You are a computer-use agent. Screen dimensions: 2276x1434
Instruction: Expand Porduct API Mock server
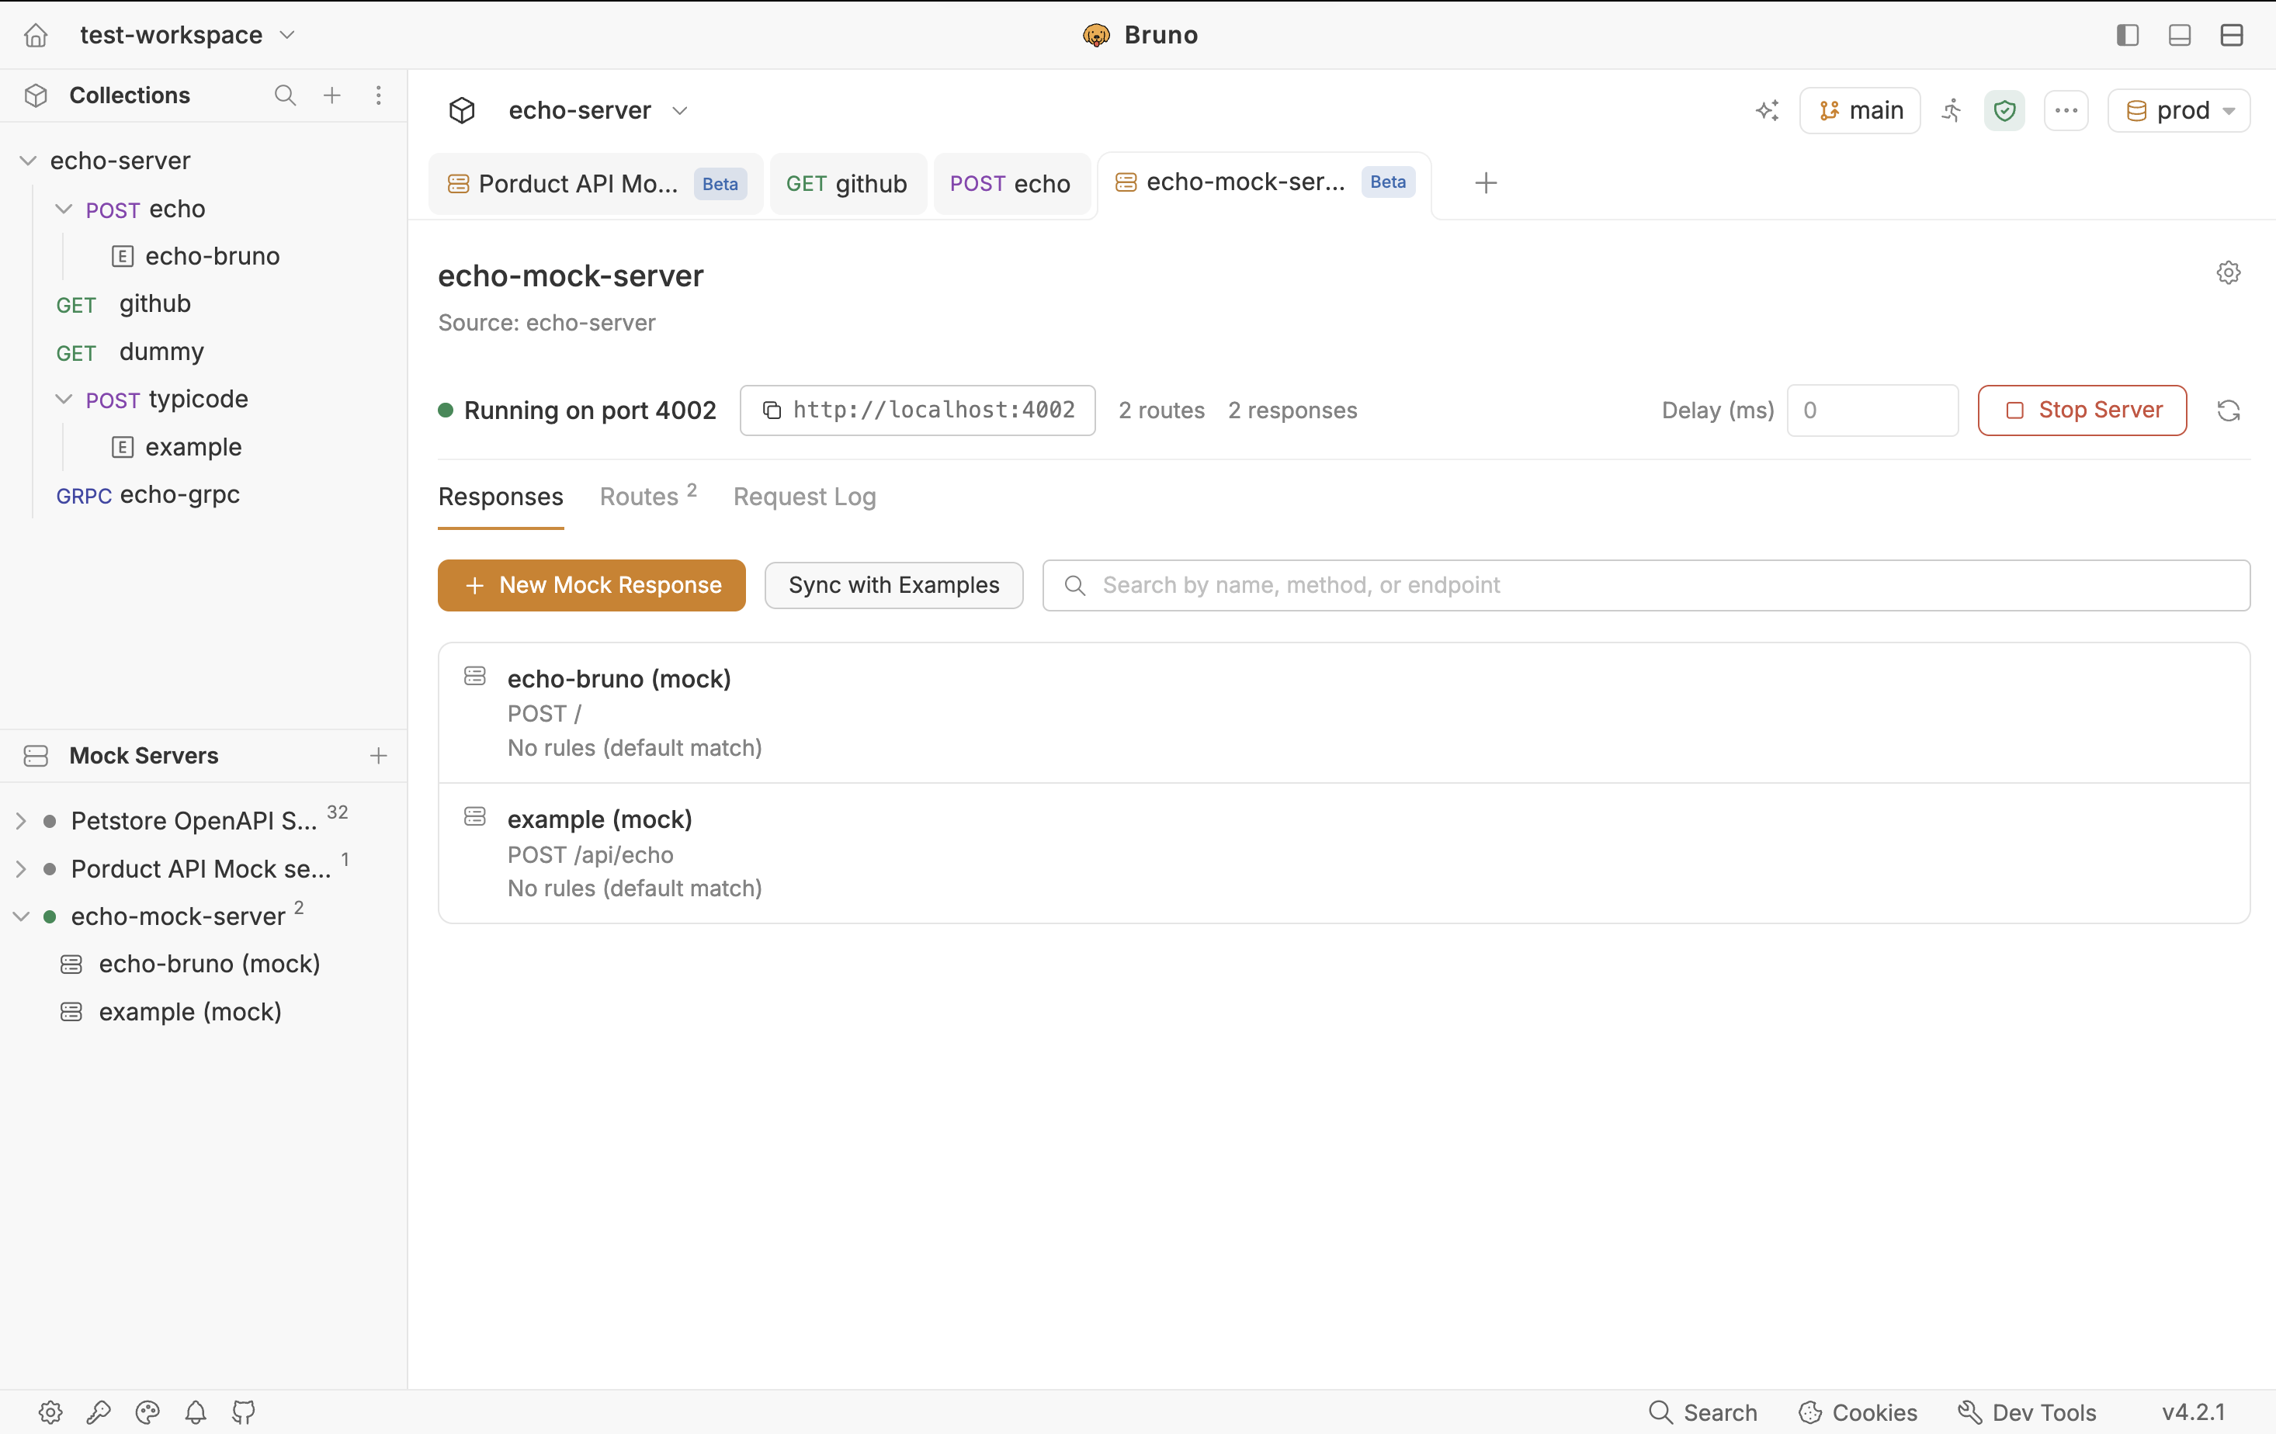click(x=21, y=869)
